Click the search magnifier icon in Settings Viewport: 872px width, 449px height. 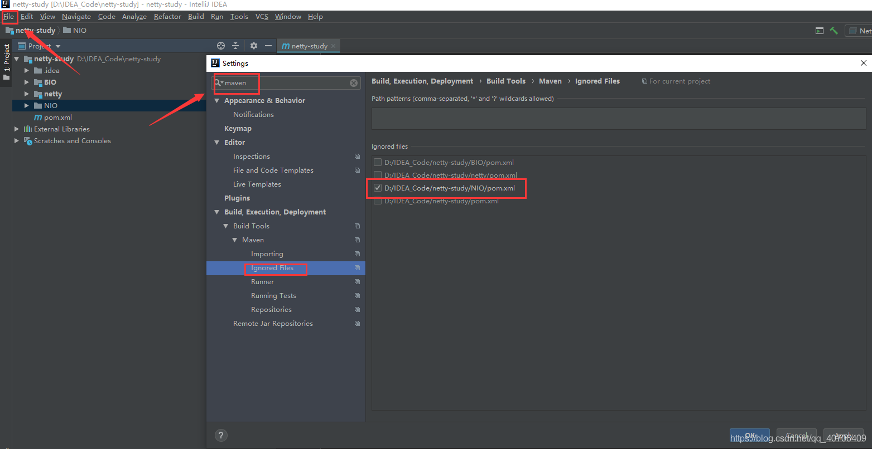(x=218, y=83)
